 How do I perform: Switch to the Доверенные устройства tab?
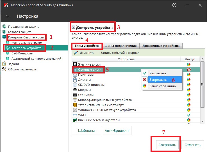click(x=161, y=46)
